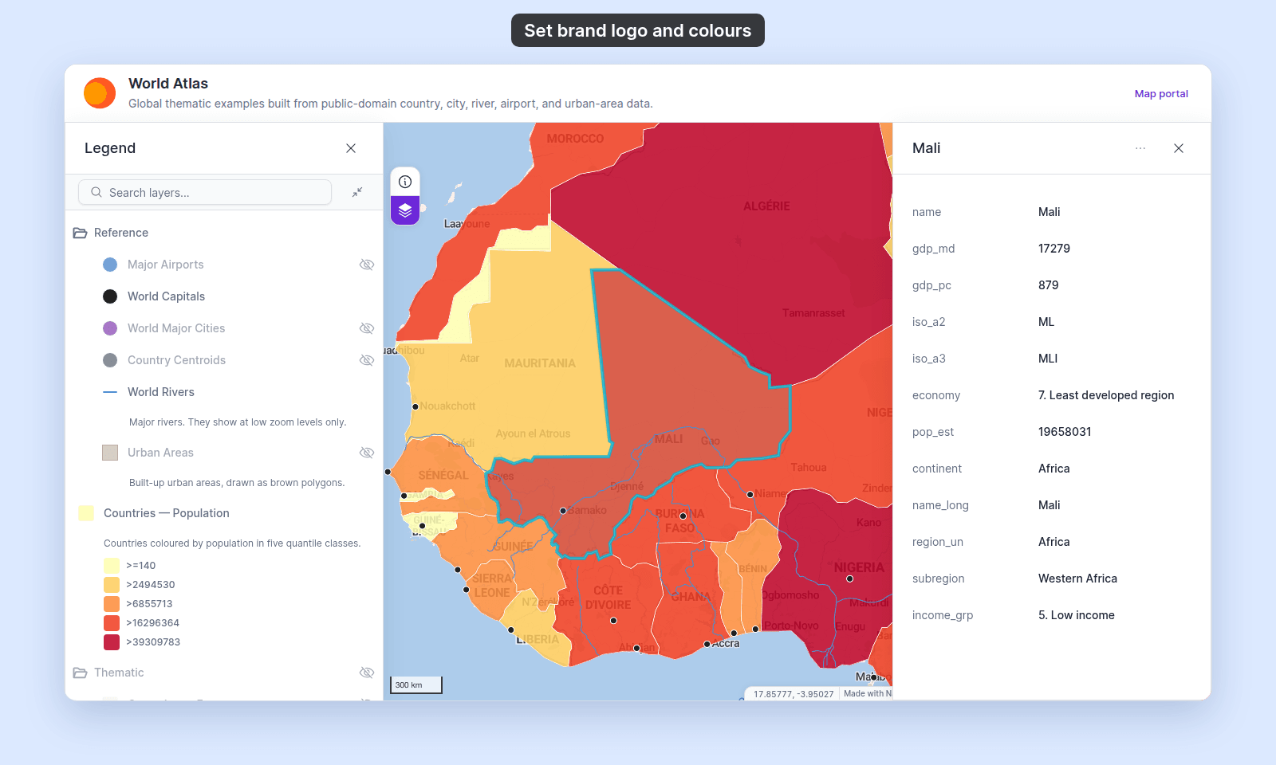Select Countries — Population layer label

click(x=167, y=513)
